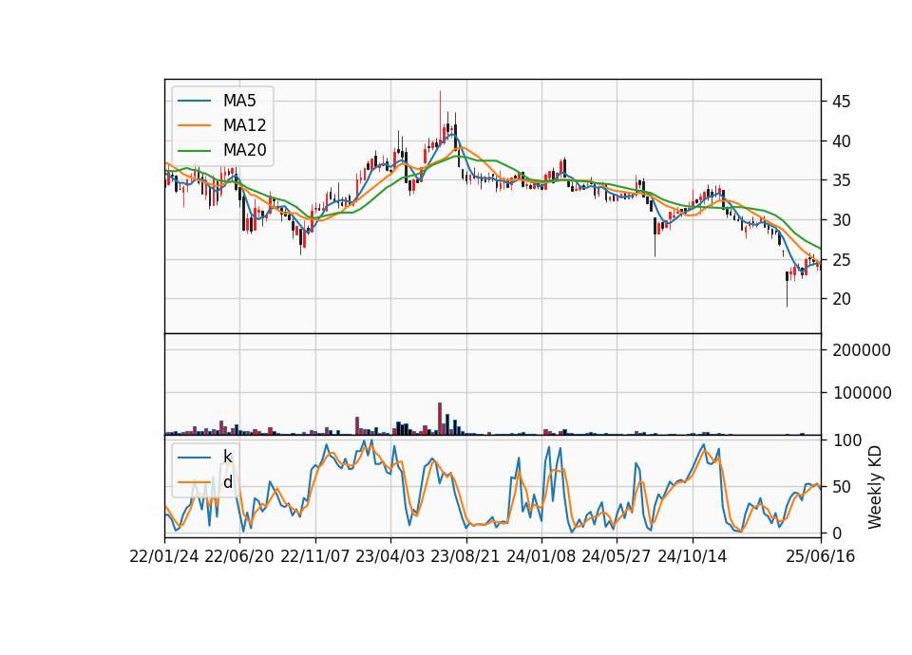Click the green MA20 legend line sample
This screenshot has width=912, height=655.
coord(194,150)
